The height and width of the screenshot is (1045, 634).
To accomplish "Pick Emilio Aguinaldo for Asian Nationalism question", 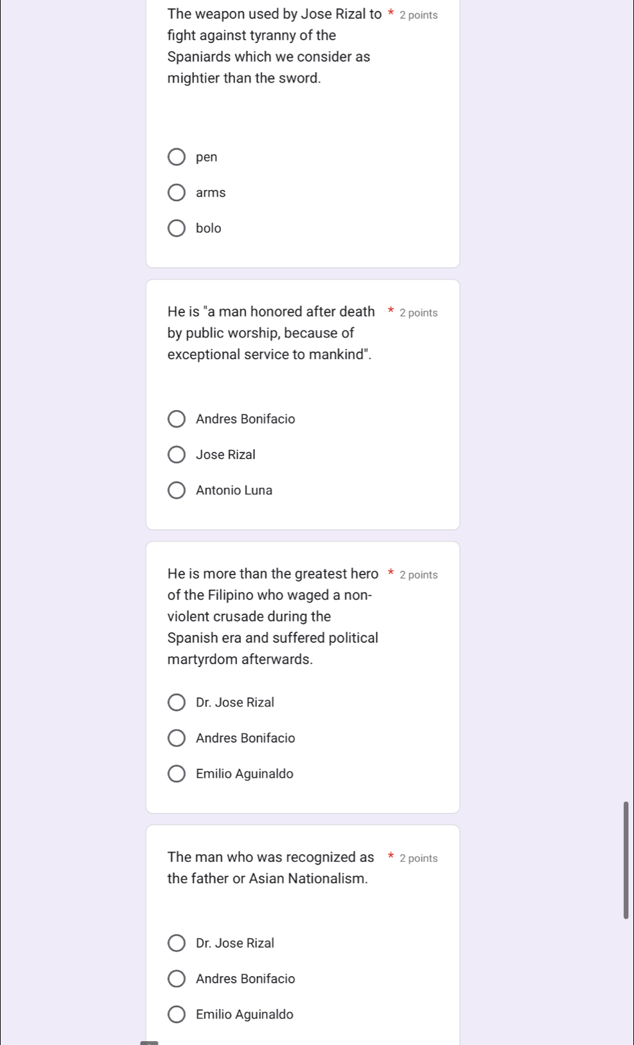I will click(177, 1015).
